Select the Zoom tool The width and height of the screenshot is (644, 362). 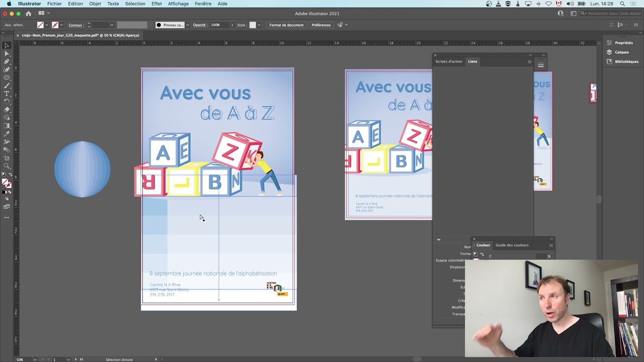7,166
